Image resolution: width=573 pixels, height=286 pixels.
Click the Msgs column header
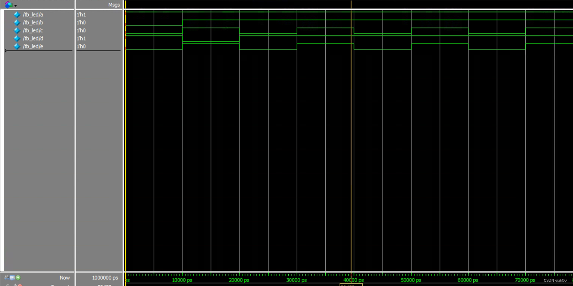114,5
